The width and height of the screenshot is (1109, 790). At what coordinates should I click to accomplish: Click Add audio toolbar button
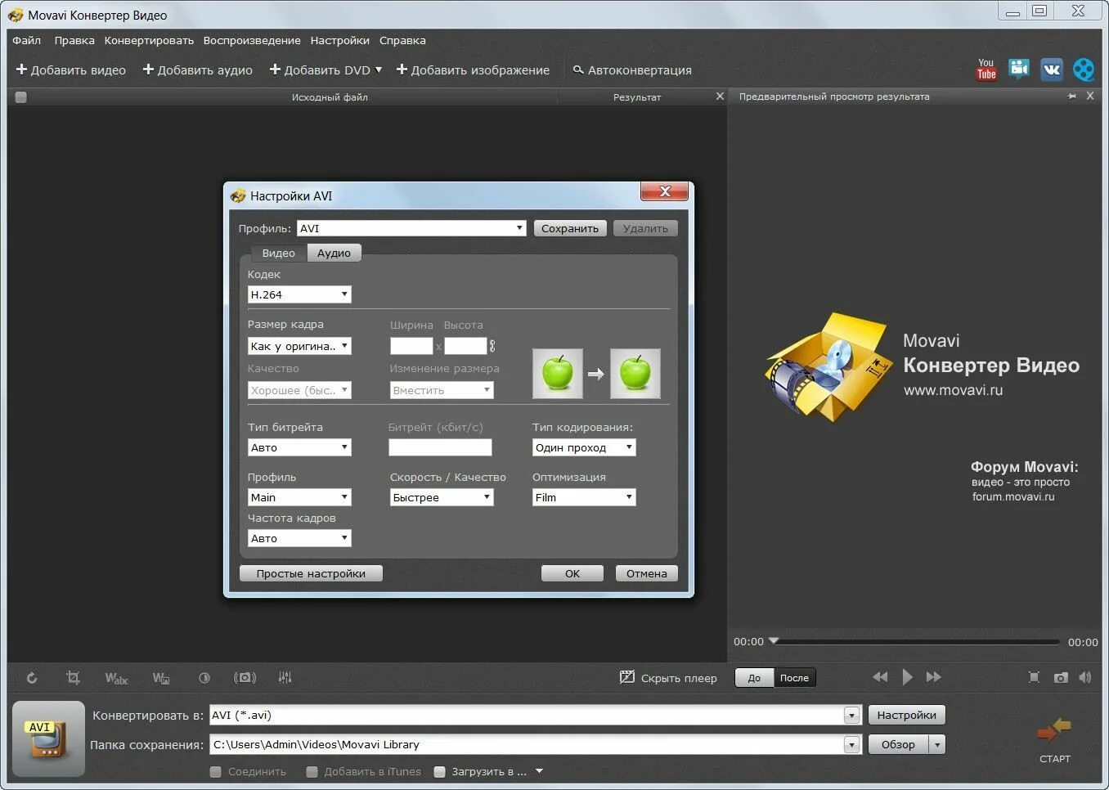tap(198, 70)
